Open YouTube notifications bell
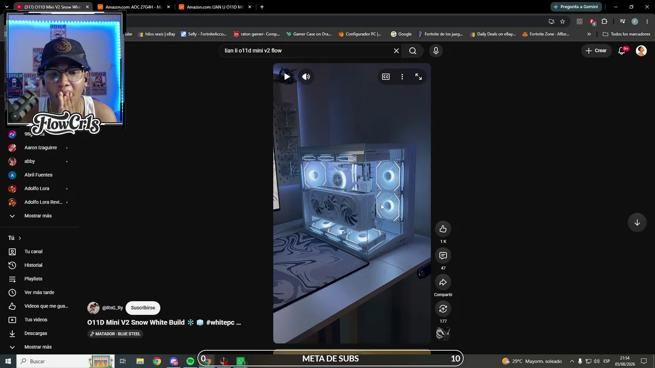This screenshot has height=368, width=655. (622, 51)
